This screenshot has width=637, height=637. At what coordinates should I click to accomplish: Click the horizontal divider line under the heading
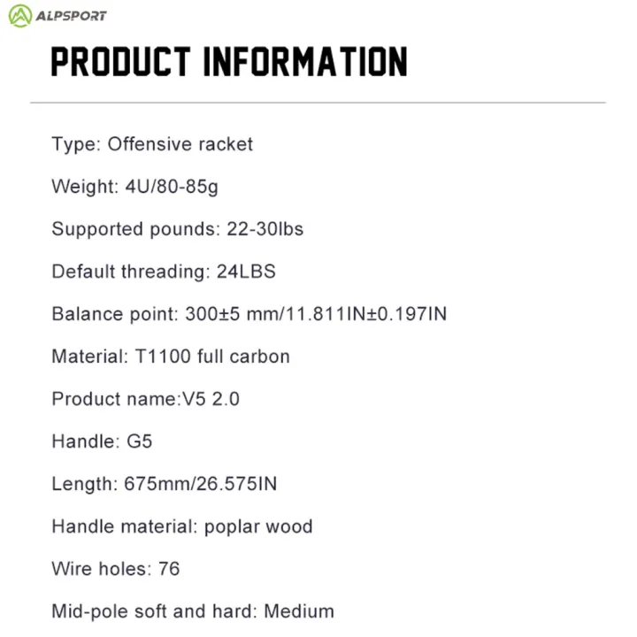pyautogui.click(x=318, y=103)
